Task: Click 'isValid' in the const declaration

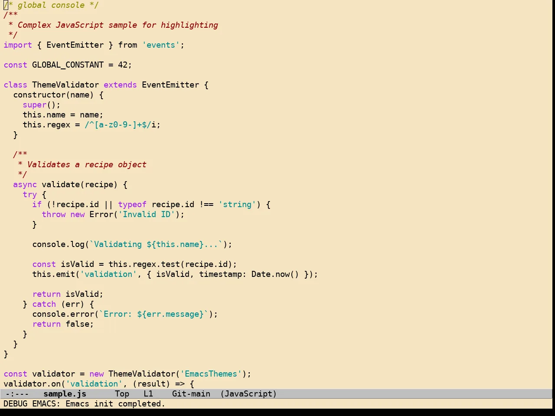Action: pyautogui.click(x=77, y=264)
